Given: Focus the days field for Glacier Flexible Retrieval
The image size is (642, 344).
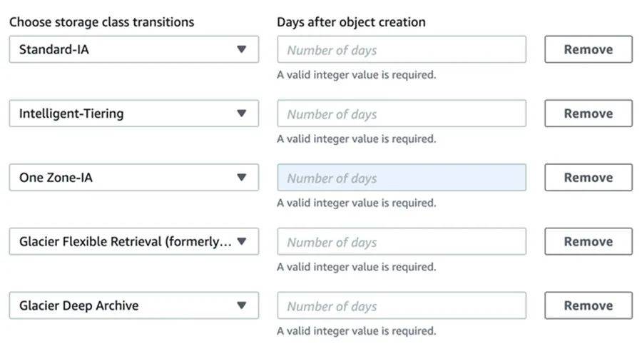Looking at the screenshot, I should (x=402, y=241).
